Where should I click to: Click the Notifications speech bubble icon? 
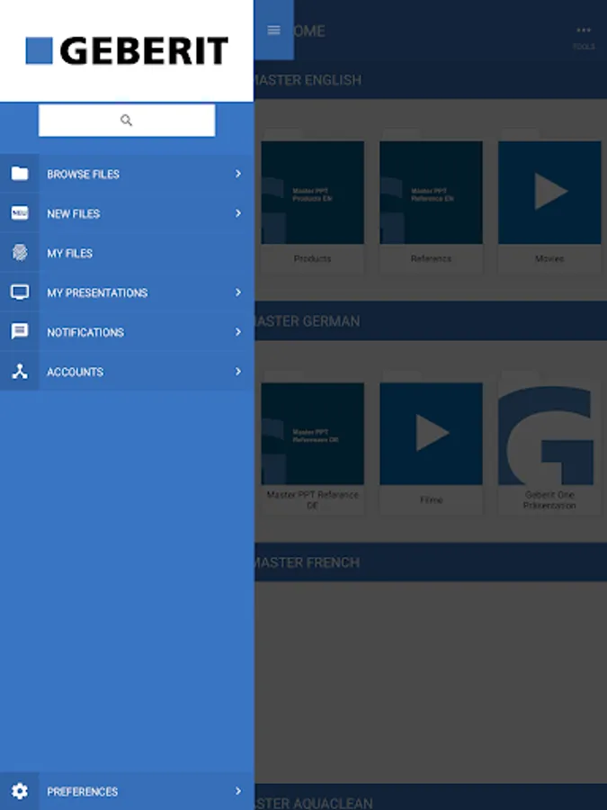click(x=20, y=332)
